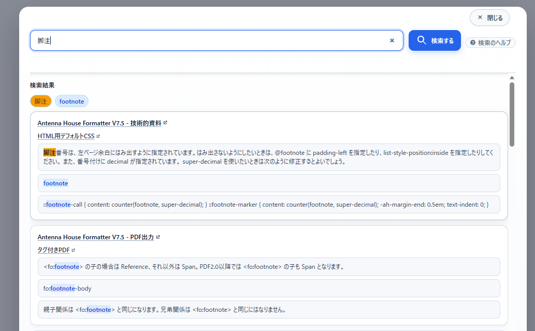535x331 pixels.
Task: Open the タグ付きPDF section link
Action: pos(53,250)
